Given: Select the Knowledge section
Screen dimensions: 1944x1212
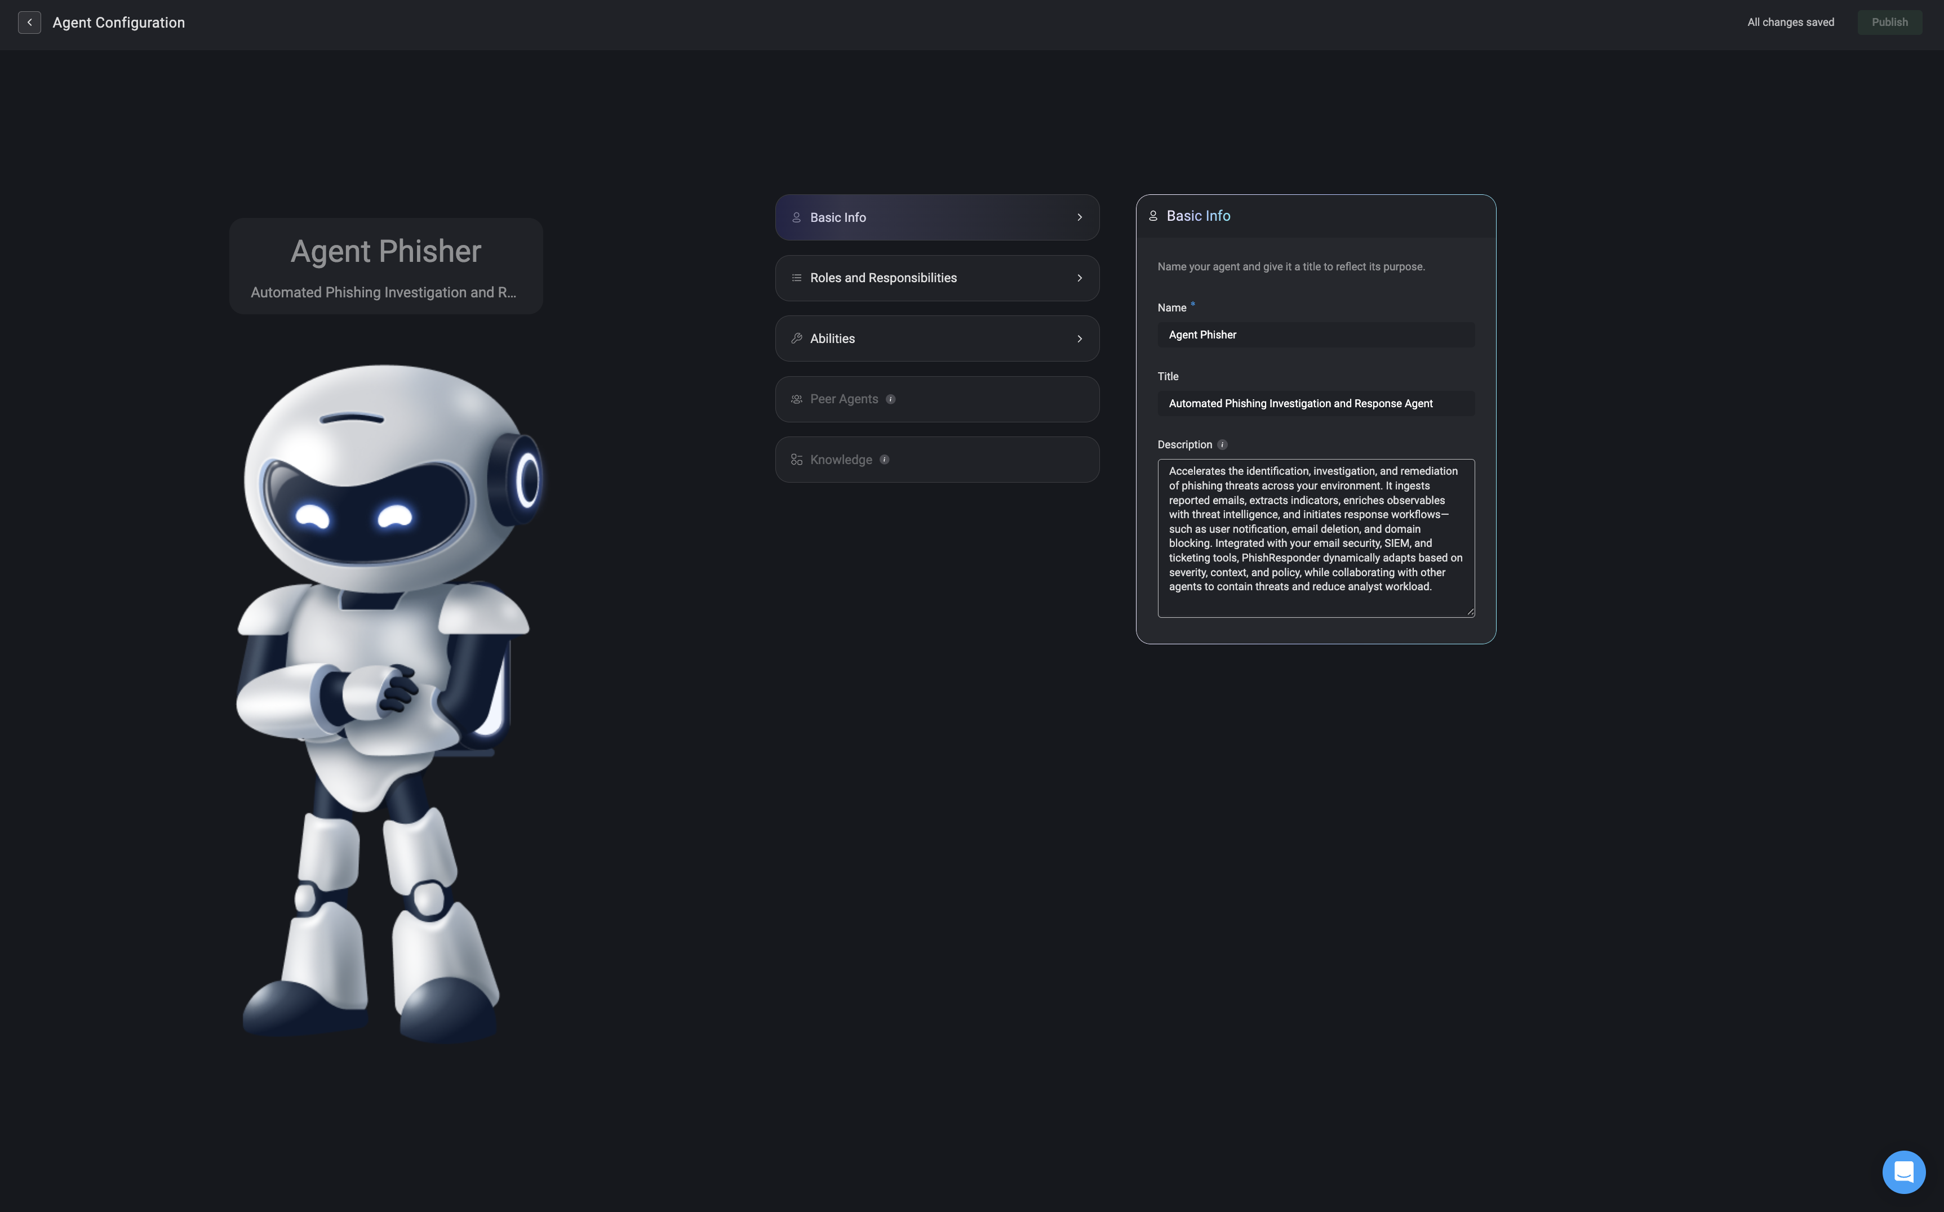Looking at the screenshot, I should pos(937,460).
